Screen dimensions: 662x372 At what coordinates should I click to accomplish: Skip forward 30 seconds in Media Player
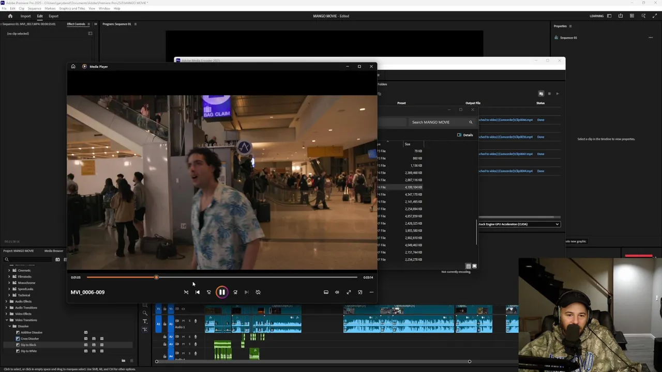tap(235, 292)
